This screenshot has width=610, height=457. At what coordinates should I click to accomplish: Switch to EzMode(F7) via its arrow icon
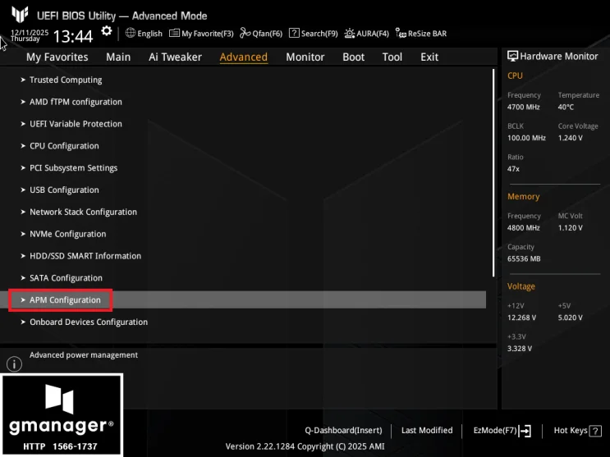pos(525,431)
